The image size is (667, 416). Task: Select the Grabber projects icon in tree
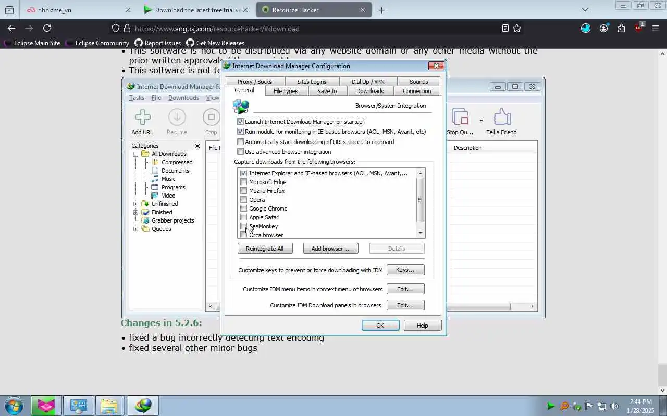pyautogui.click(x=145, y=220)
